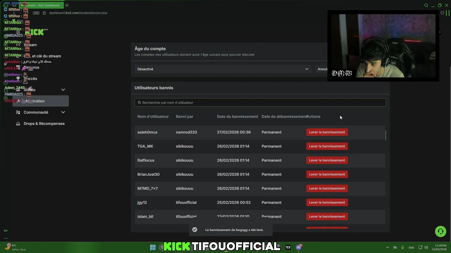Click the success checkmark icon in toast

click(x=194, y=230)
